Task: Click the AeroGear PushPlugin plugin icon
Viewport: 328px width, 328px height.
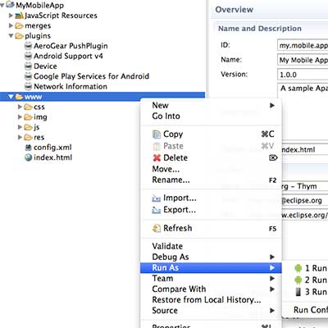Action: (x=28, y=46)
